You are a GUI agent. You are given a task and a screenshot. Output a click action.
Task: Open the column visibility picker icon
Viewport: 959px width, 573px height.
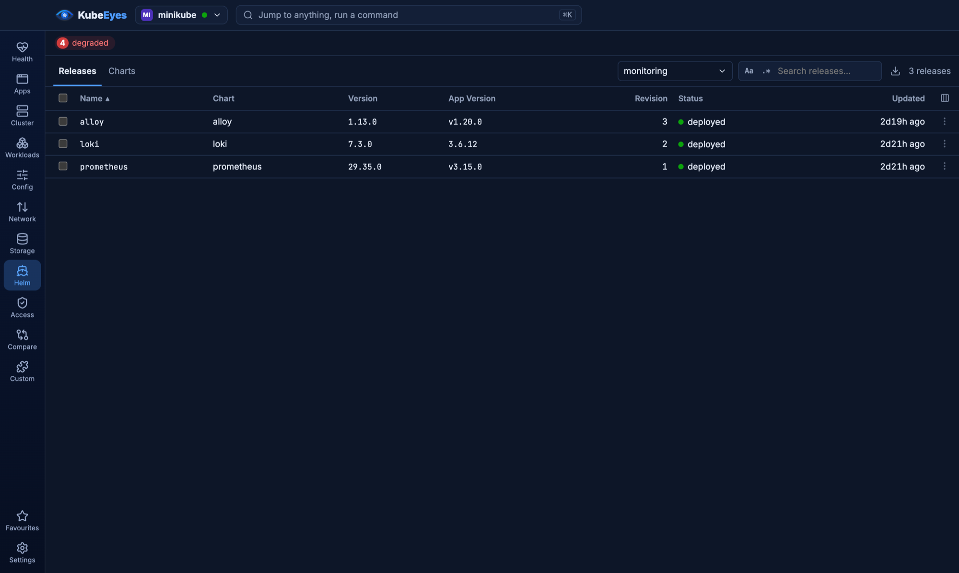pos(945,98)
